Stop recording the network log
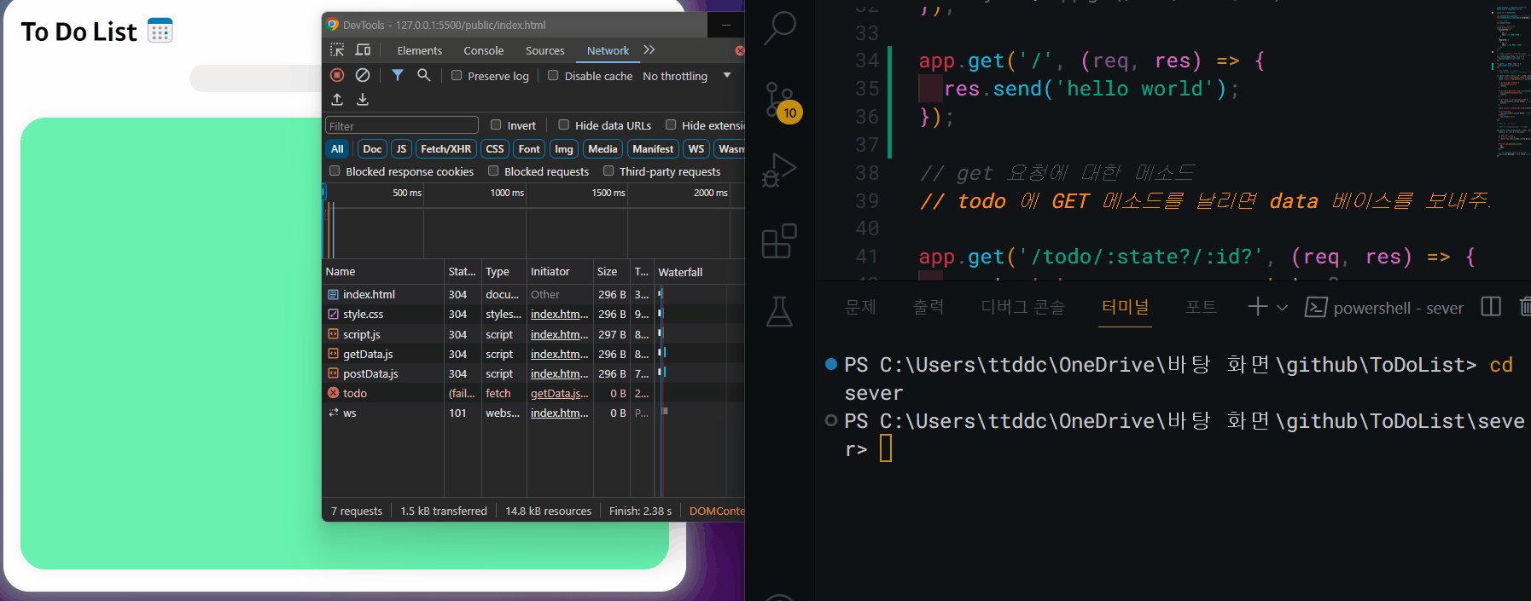This screenshot has width=1531, height=601. (x=337, y=75)
